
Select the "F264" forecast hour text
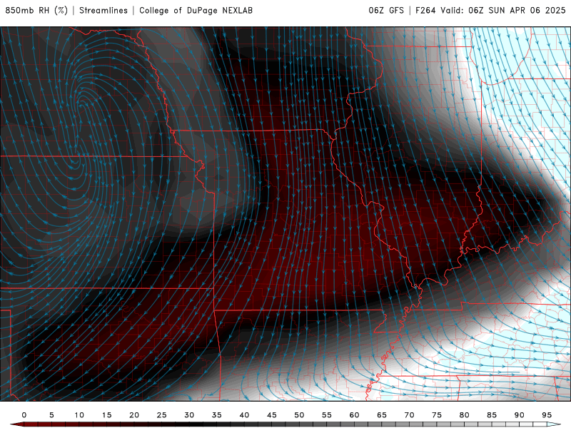[425, 10]
